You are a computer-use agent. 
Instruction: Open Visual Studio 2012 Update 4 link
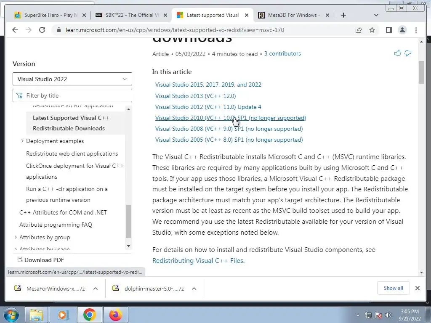coord(208,107)
